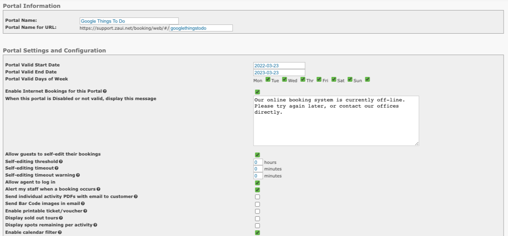
Task: Click the 'Portal Valid Days of Week' label
Action: point(37,79)
